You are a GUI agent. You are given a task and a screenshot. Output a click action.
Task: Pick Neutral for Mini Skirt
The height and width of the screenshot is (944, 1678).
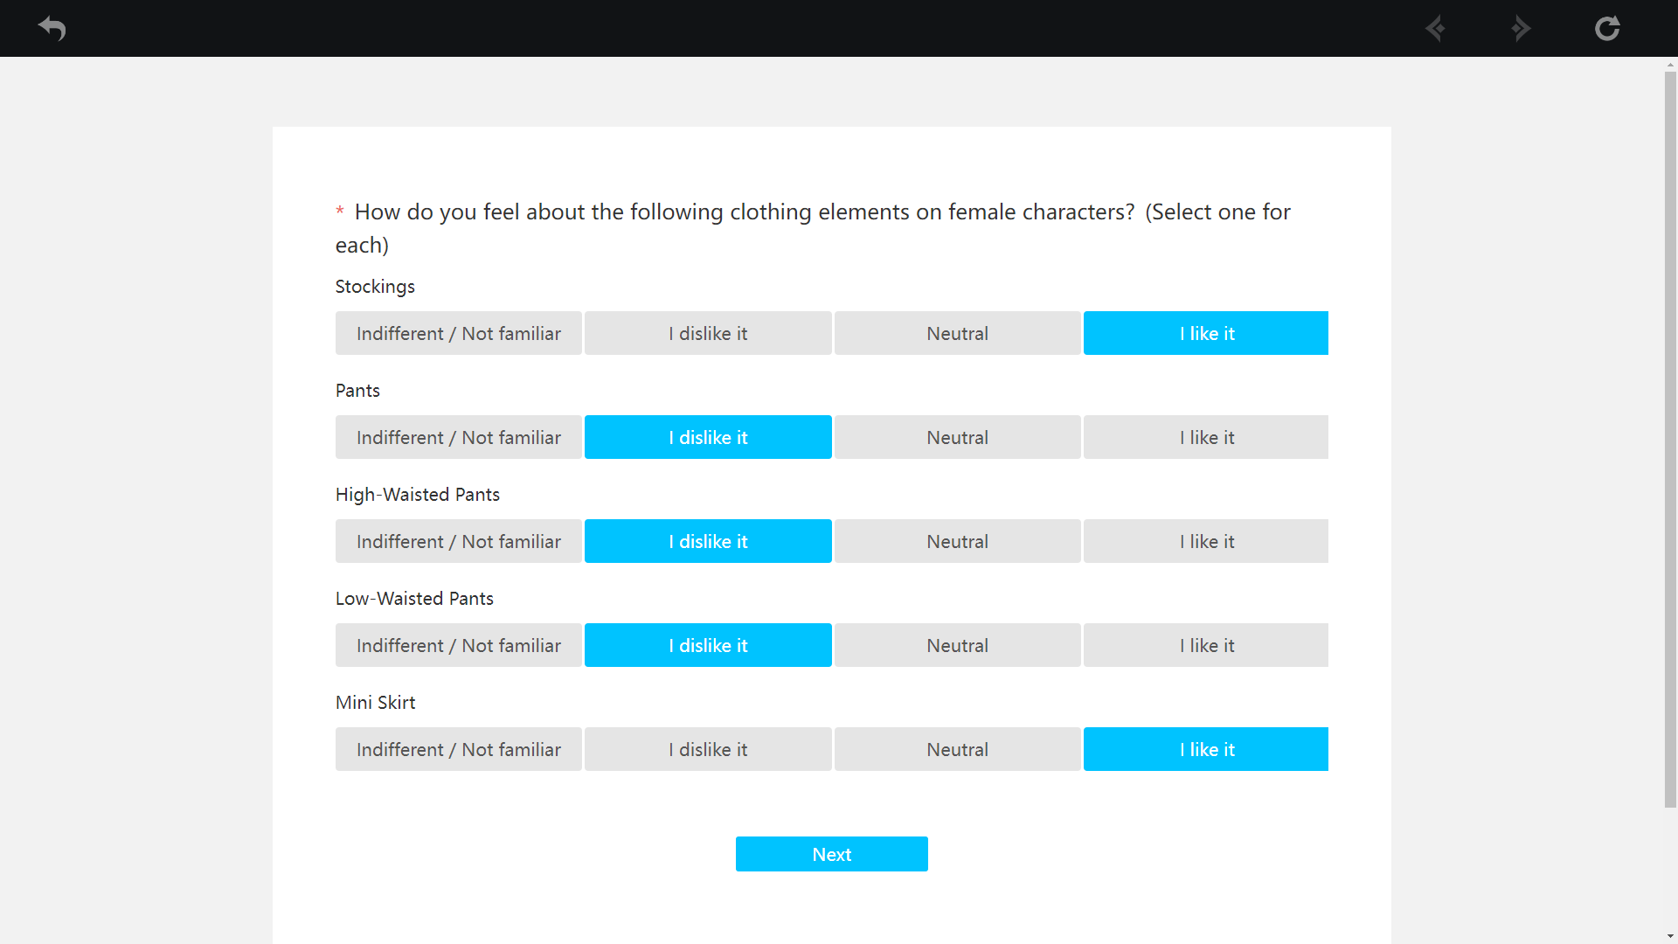coord(958,749)
